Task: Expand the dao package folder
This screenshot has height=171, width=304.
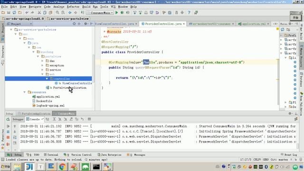Action: [x=42, y=61]
